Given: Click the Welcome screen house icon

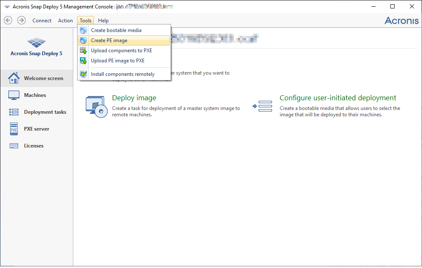Looking at the screenshot, I should pos(14,78).
